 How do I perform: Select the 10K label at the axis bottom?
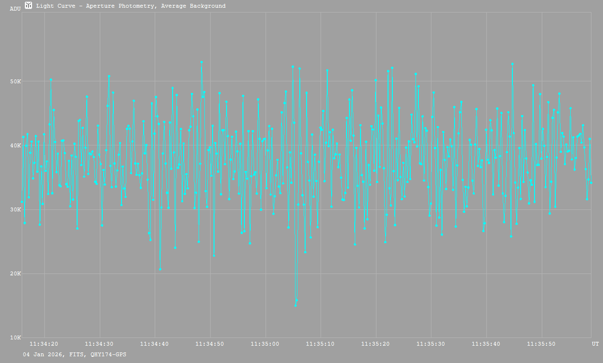click(16, 337)
